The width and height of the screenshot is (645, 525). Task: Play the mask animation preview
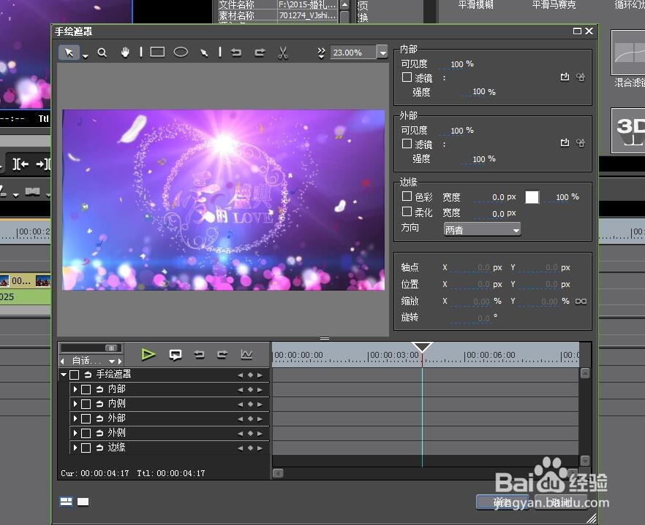coord(148,354)
